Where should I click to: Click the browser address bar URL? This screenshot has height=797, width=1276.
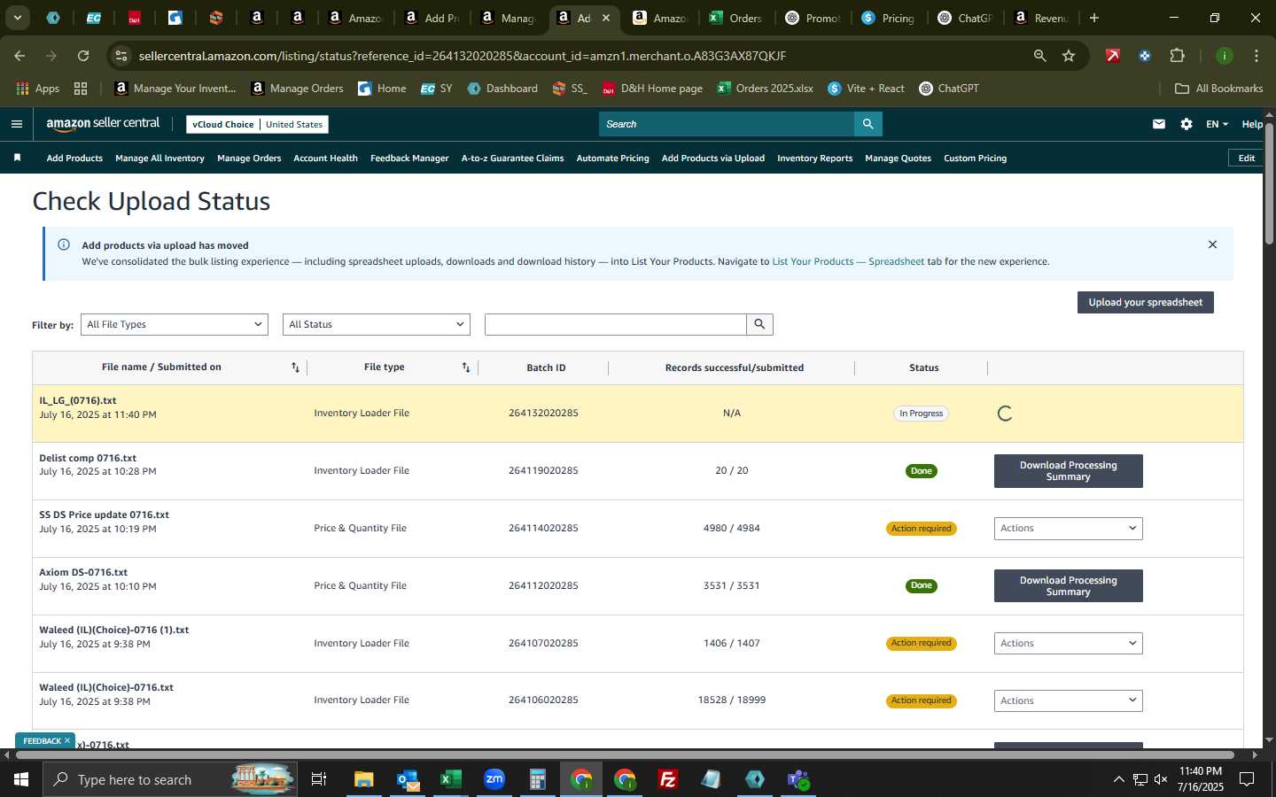[x=463, y=56]
